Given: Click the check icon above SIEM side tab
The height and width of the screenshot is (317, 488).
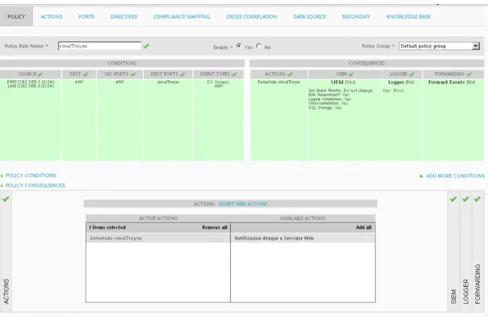Looking at the screenshot, I should (x=453, y=199).
